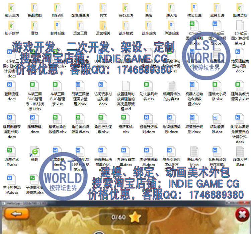Open the 运营相关 folder
This screenshot has width=251, height=234.
click(x=103, y=28)
